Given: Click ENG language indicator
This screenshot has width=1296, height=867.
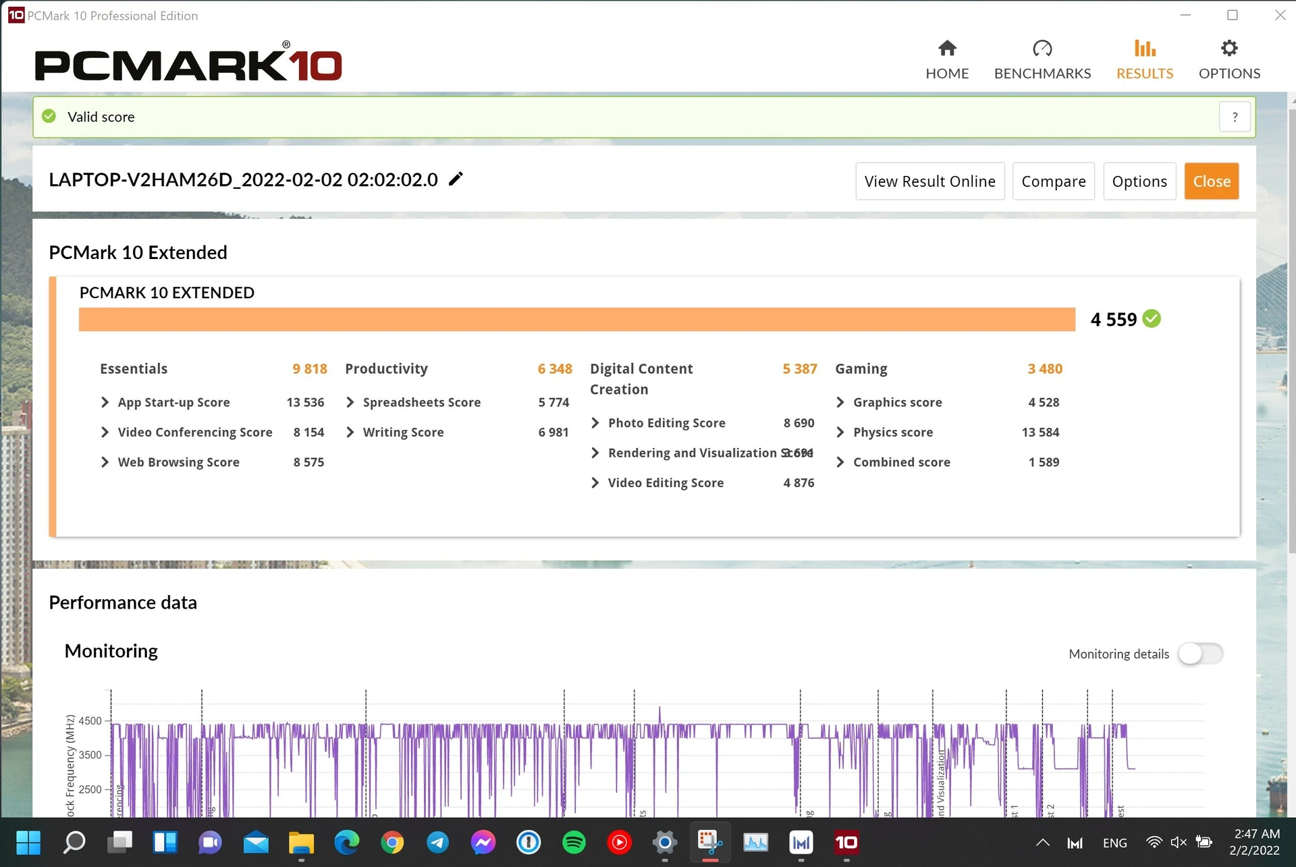Looking at the screenshot, I should click(1114, 843).
